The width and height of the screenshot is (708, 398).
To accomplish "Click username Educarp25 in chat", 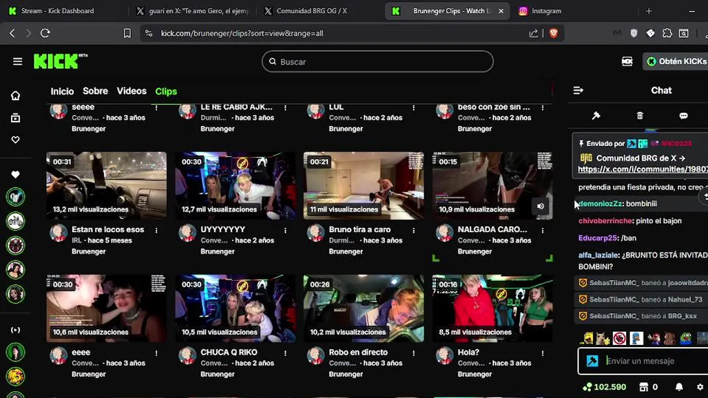I will (597, 238).
